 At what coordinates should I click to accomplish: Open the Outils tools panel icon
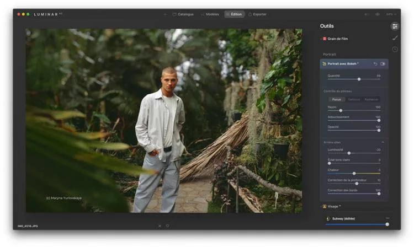click(x=395, y=26)
